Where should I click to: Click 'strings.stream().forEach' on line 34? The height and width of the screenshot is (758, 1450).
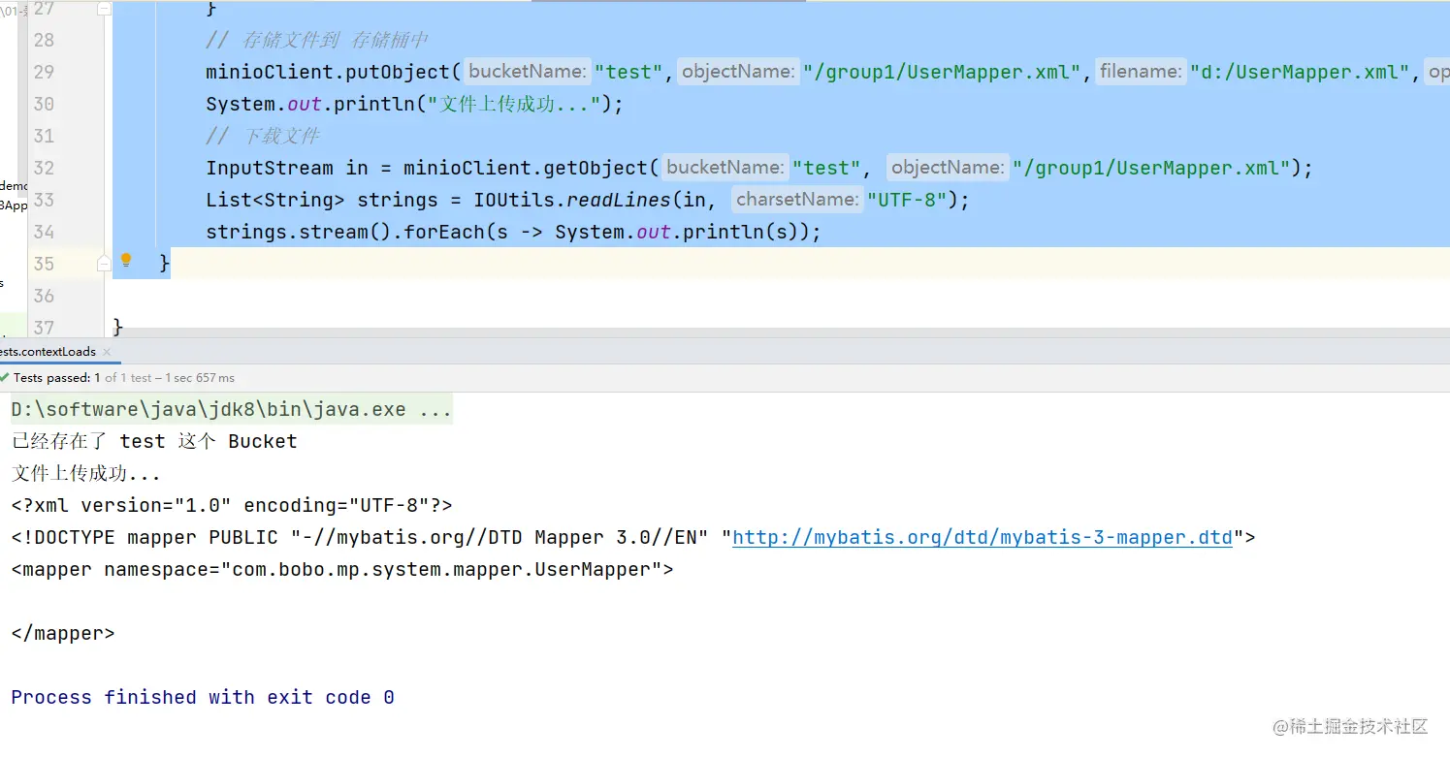(345, 232)
